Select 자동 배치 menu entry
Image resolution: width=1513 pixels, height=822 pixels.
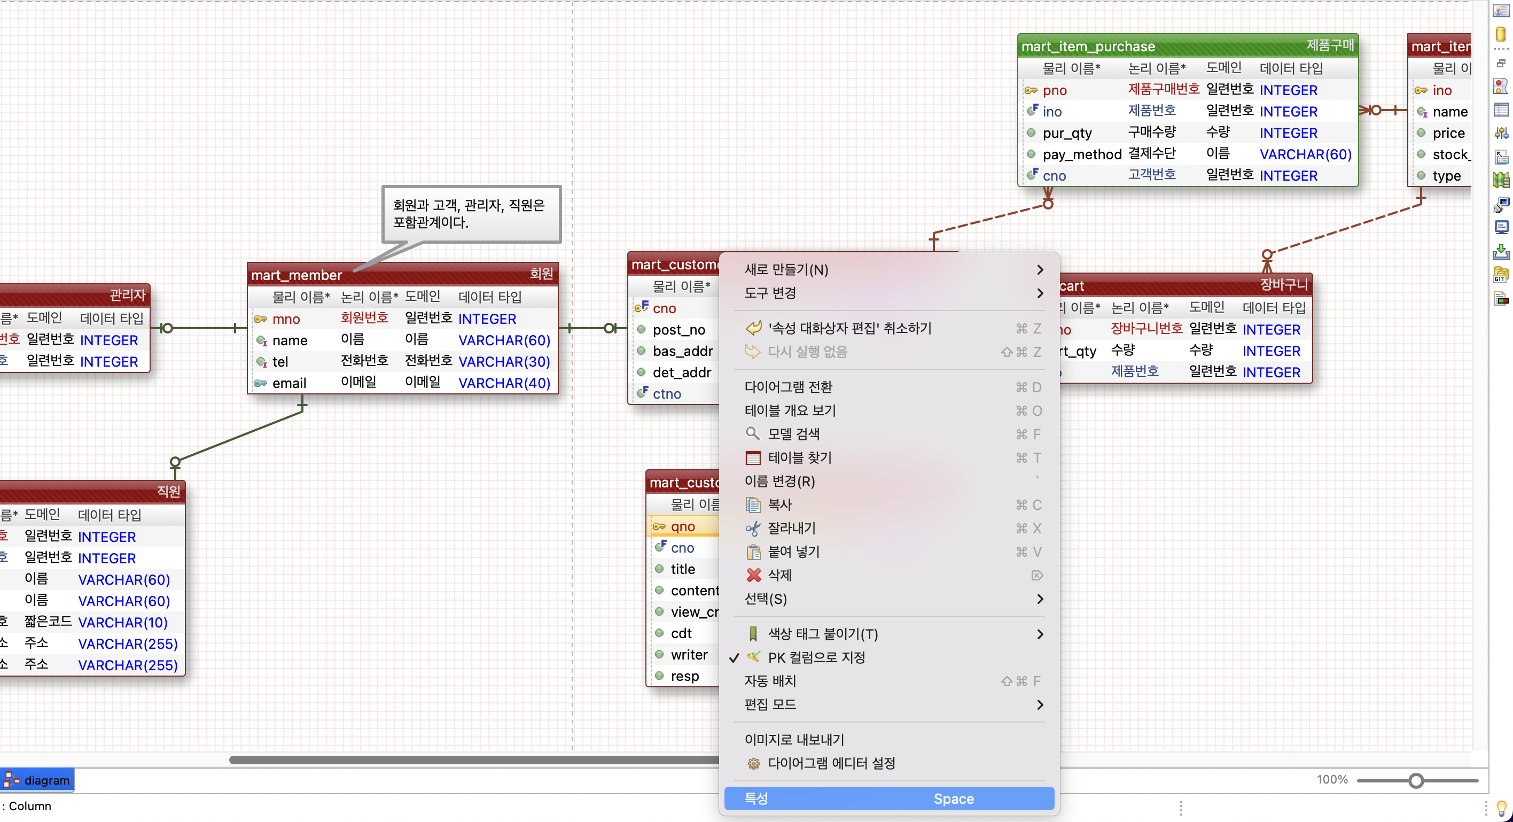click(x=889, y=681)
